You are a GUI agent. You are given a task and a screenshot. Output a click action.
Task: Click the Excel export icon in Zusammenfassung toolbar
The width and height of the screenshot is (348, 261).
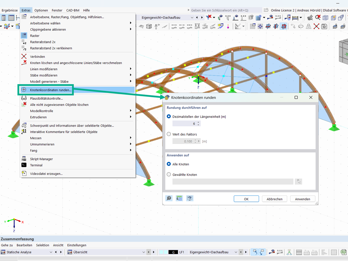344,252
